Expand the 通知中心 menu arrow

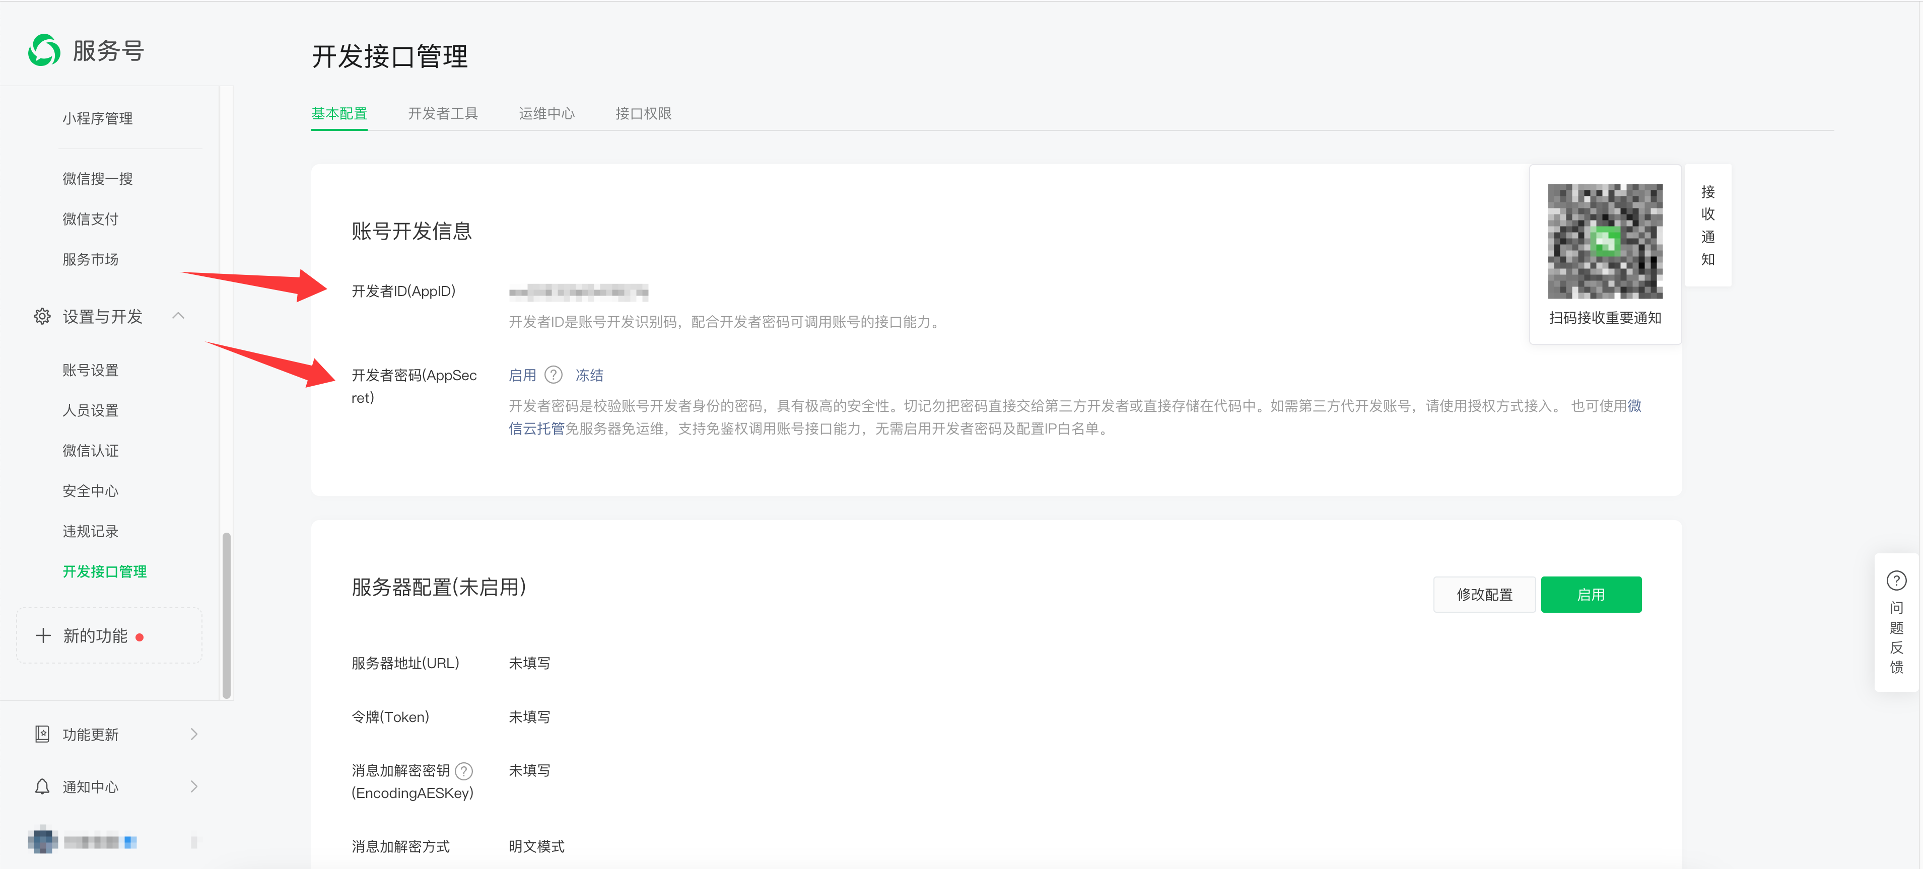coord(194,786)
